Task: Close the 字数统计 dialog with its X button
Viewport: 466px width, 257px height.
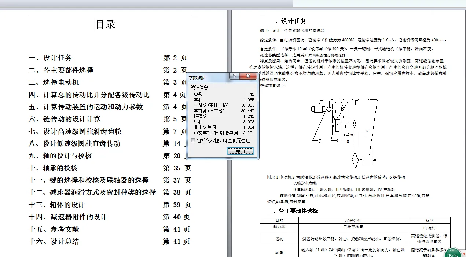Action: point(249,76)
